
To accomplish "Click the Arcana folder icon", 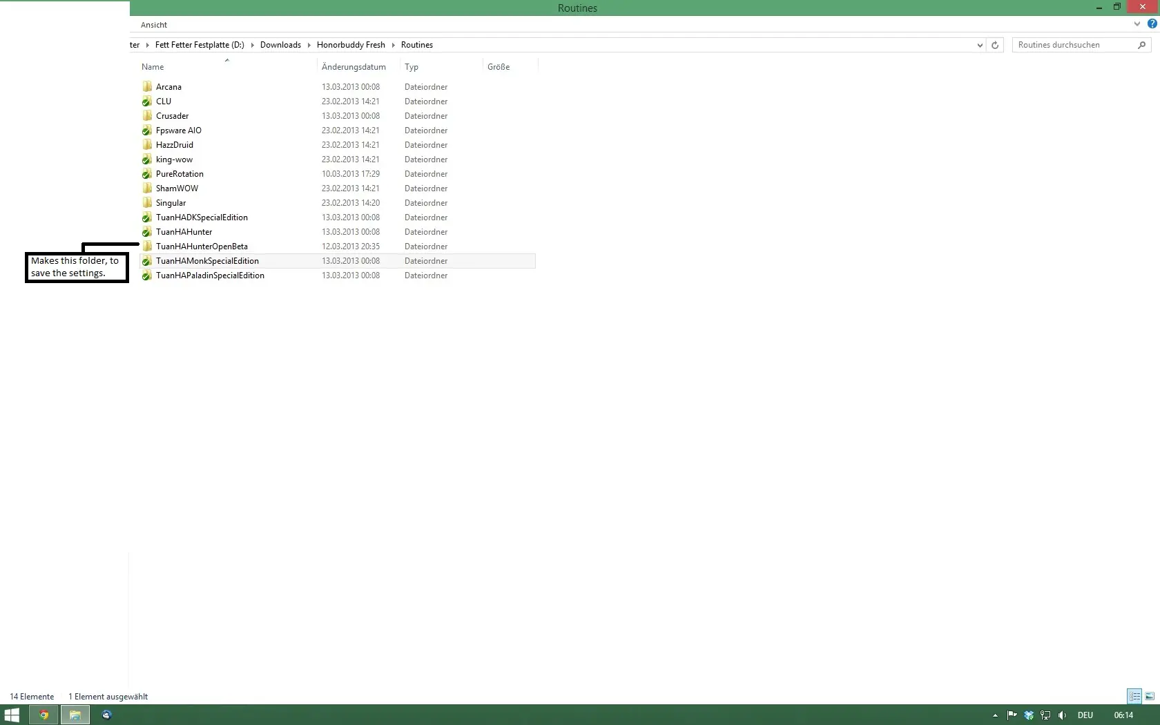I will pos(147,87).
